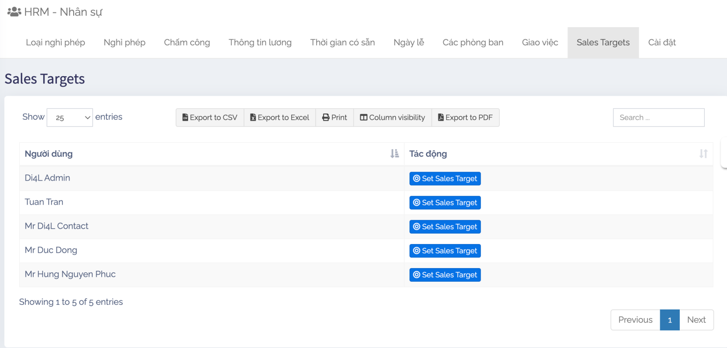The height and width of the screenshot is (348, 727).
Task: Set Sales Target for Mr Di4L Contact
Action: (x=445, y=227)
